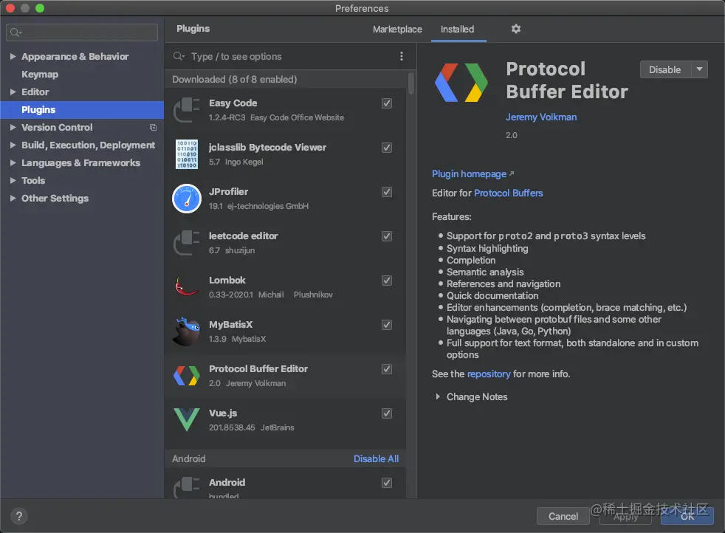
Task: Click the Lombok chili pepper icon
Action: pyautogui.click(x=186, y=286)
